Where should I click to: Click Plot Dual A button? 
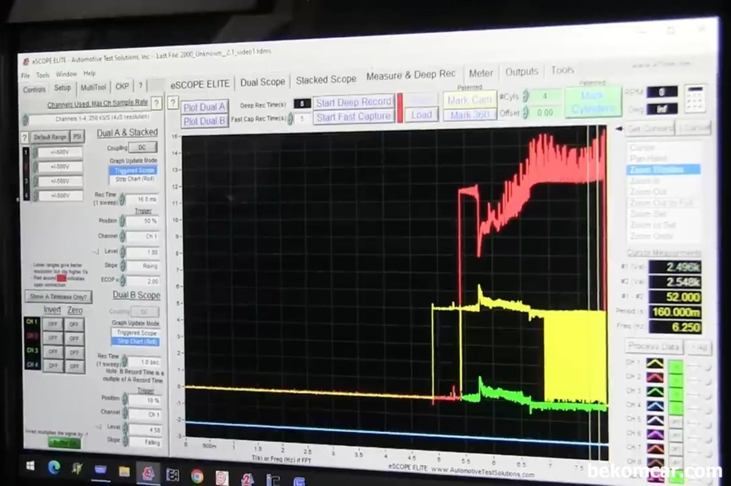(204, 107)
